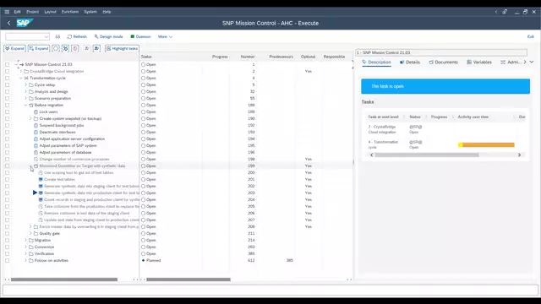This screenshot has width=541, height=304.
Task: Click the folder icon of Follow on activities
Action: [x=31, y=261]
